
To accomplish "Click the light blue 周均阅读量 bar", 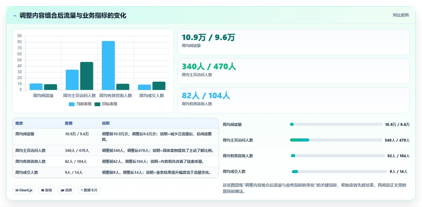I will tap(36, 87).
